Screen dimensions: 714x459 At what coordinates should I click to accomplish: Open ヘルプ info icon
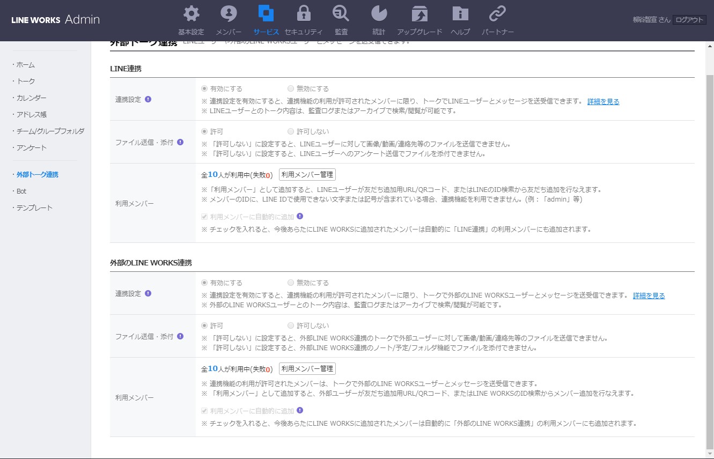coord(460,13)
